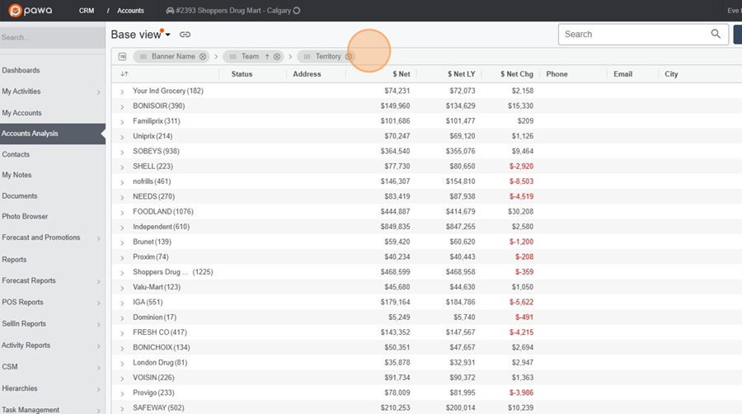
Task: Select Accounts Analysis menu item
Action: point(53,134)
